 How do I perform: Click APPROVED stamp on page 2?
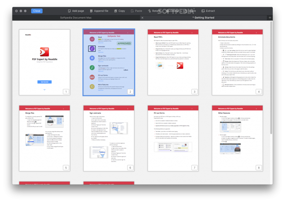click(124, 43)
